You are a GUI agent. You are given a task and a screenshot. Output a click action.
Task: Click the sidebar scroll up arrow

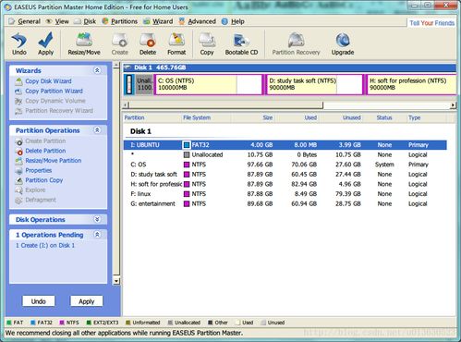click(x=116, y=65)
